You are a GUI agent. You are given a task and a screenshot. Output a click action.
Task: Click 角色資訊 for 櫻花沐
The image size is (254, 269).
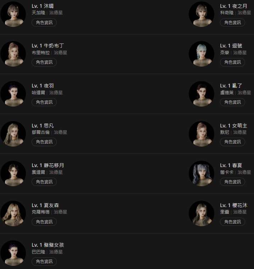click(232, 222)
